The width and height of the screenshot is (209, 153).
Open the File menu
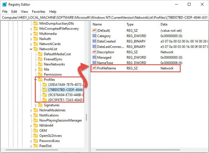pyautogui.click(x=5, y=11)
